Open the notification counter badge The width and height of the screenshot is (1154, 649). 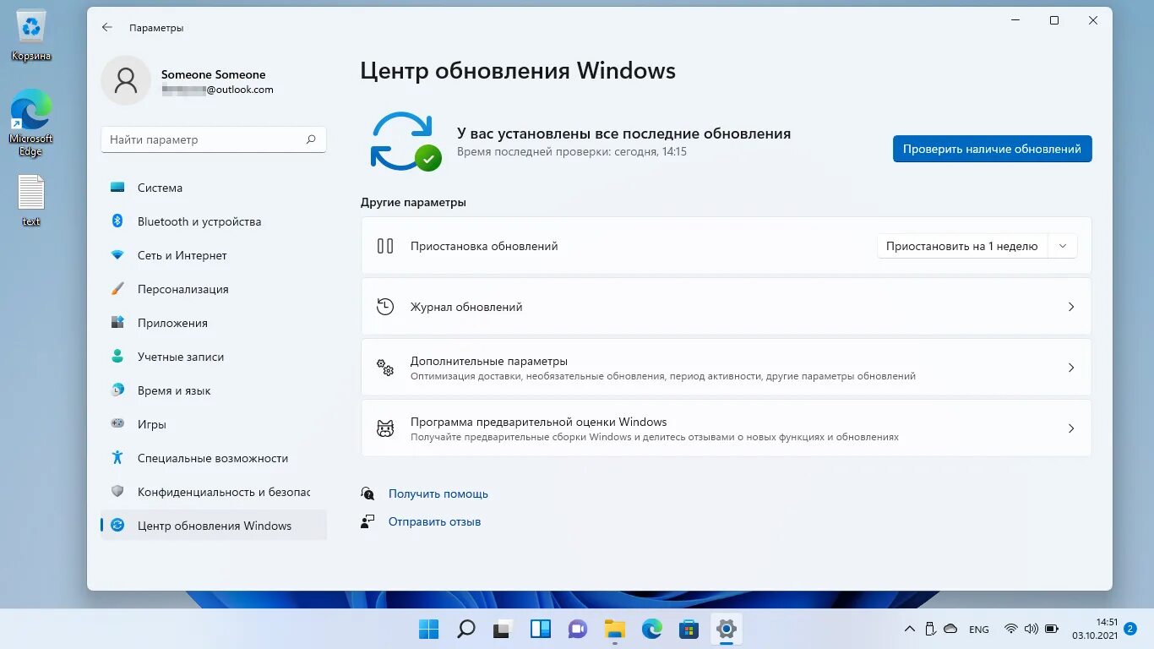[1130, 629]
